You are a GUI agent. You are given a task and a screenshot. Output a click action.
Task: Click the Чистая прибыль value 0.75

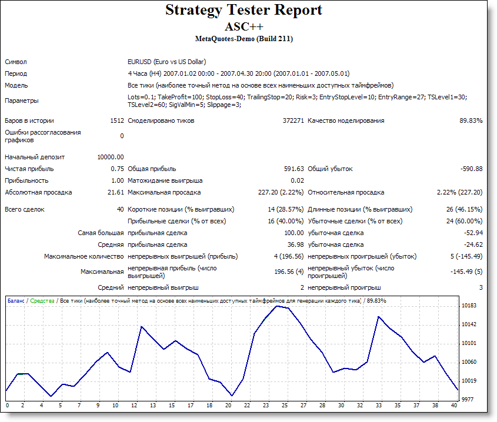(117, 169)
